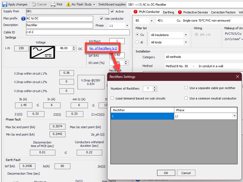The image size is (243, 182).
Task: Click the info icon beside Plan prefix
Action: pos(23,19)
